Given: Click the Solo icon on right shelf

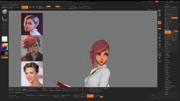Looking at the screenshot, I should (x=159, y=58).
